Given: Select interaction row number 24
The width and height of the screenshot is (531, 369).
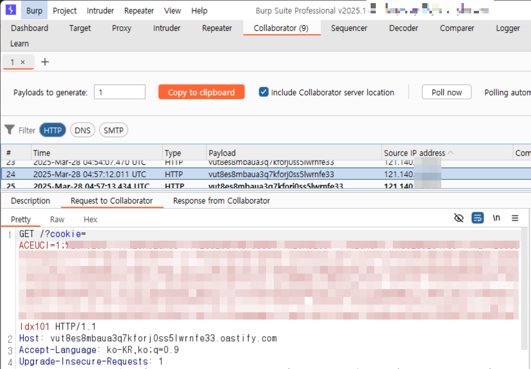Looking at the screenshot, I should click(265, 174).
